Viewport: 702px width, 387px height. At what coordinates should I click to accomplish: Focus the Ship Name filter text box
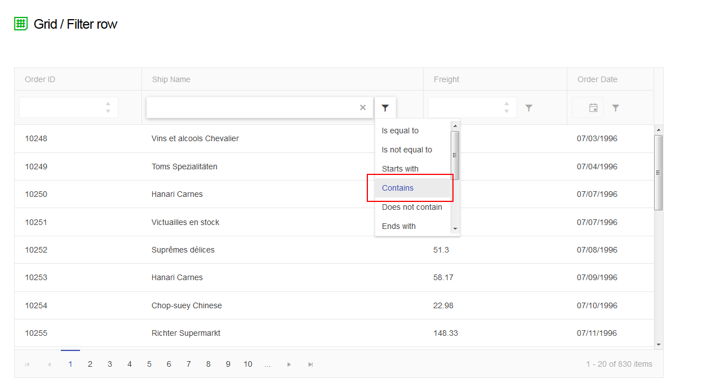coord(251,107)
